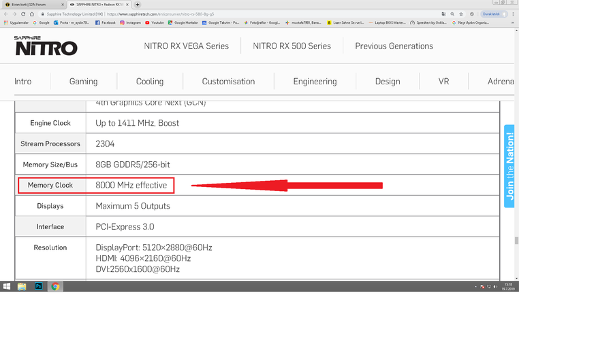
Task: Open the Facebook bookmark
Action: [x=105, y=22]
